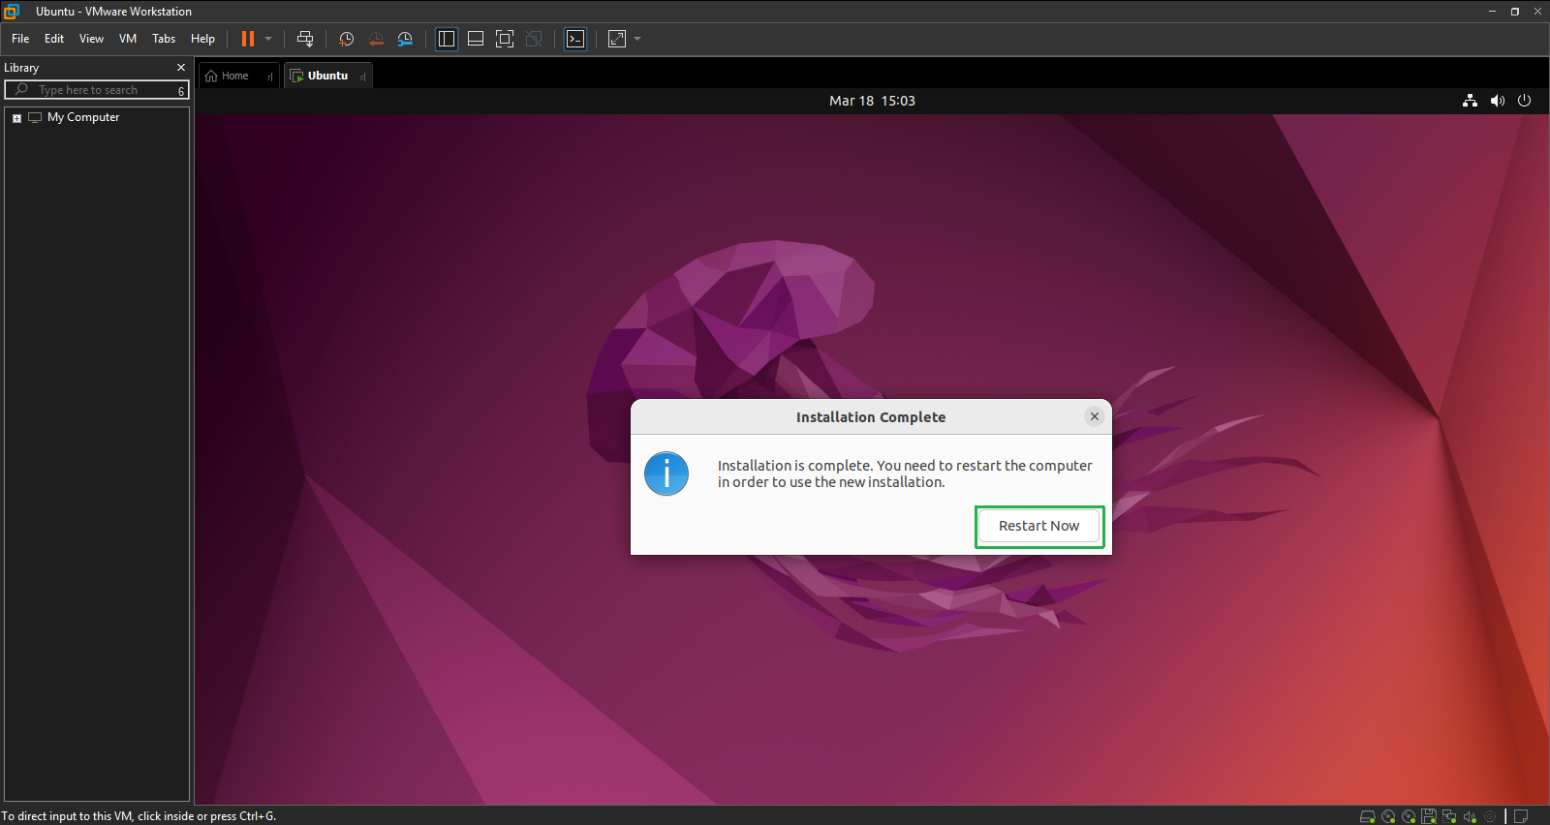Open the Help menu
This screenshot has width=1550, height=825.
(202, 39)
